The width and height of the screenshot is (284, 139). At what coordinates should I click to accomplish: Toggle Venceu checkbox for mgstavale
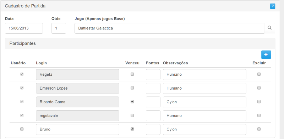click(132, 116)
